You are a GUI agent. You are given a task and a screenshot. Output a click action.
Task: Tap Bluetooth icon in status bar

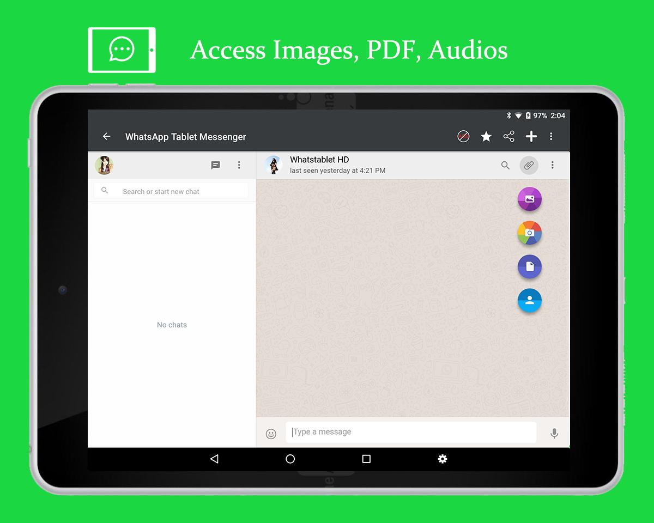pyautogui.click(x=508, y=115)
